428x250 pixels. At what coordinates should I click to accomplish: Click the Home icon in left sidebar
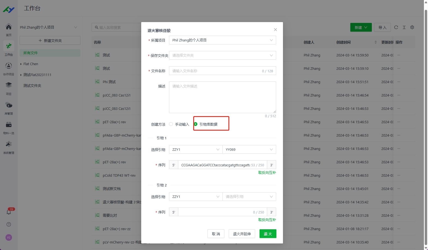(x=9, y=27)
